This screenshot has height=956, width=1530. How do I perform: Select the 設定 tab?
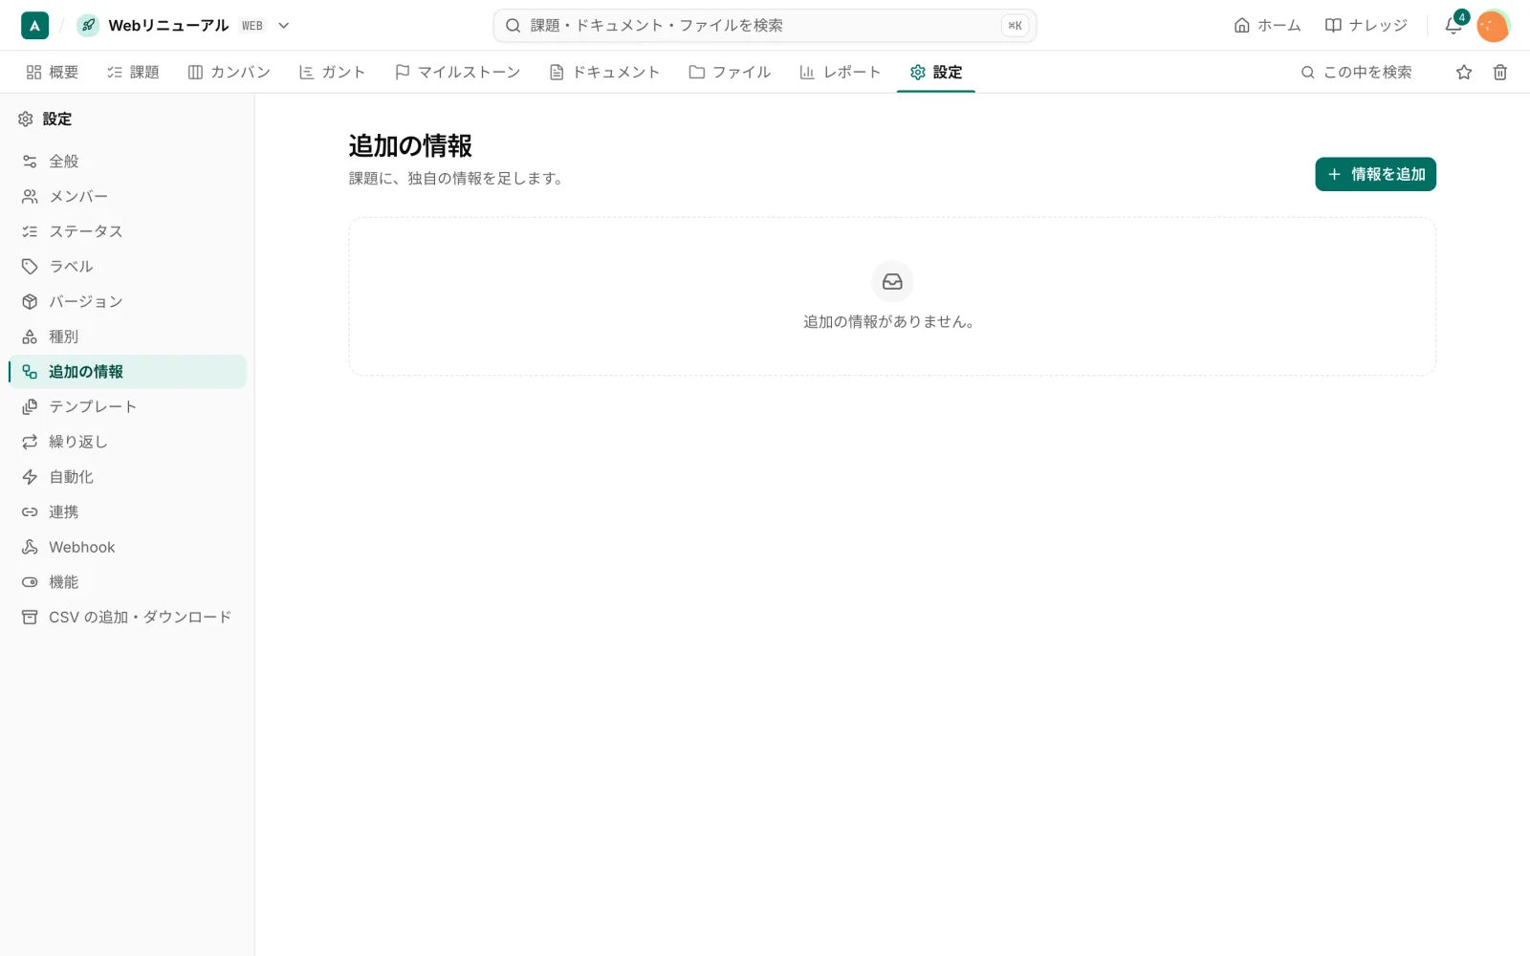coord(936,72)
